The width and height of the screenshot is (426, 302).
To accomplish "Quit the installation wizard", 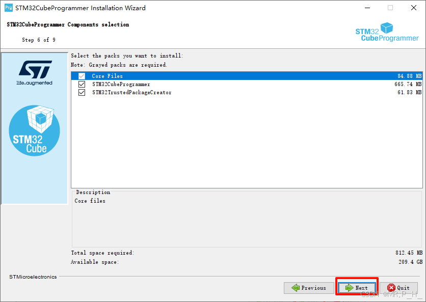I will (398, 288).
